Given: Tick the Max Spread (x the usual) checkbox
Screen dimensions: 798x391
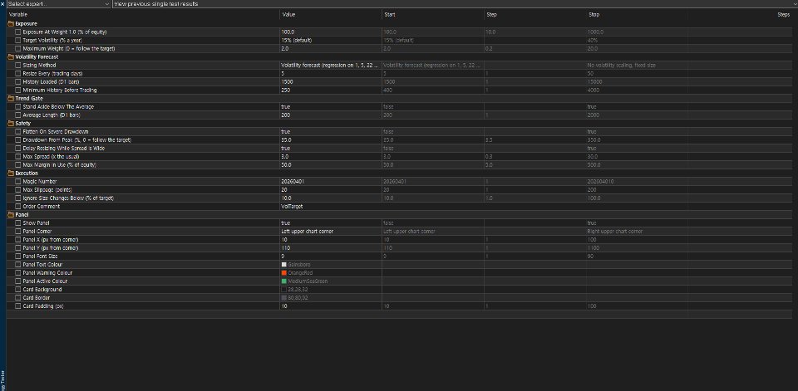Looking at the screenshot, I should point(17,157).
